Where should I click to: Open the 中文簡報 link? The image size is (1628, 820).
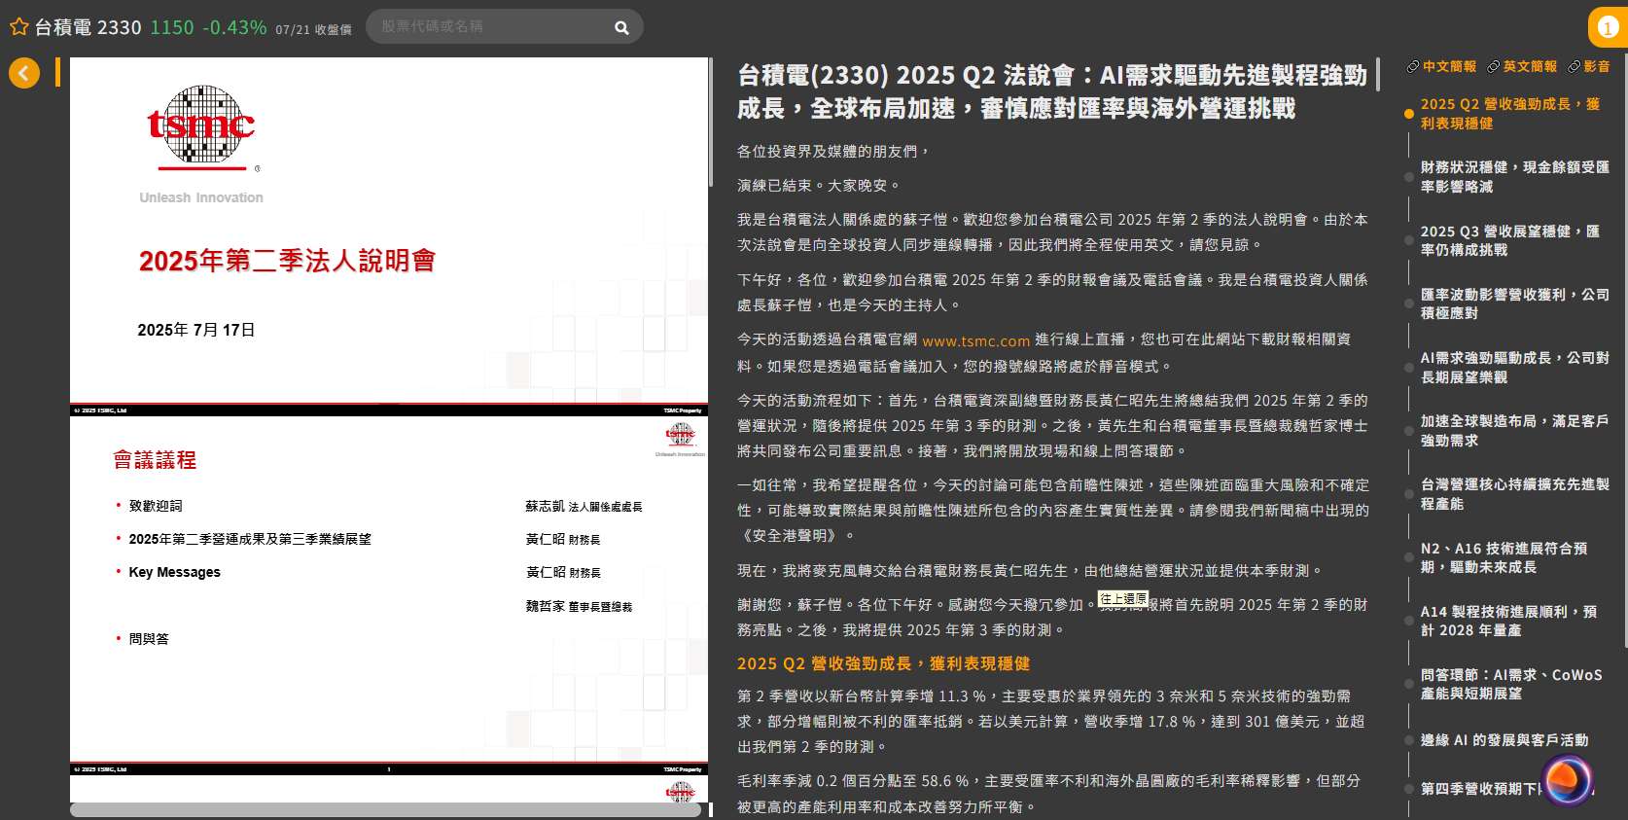click(1441, 66)
